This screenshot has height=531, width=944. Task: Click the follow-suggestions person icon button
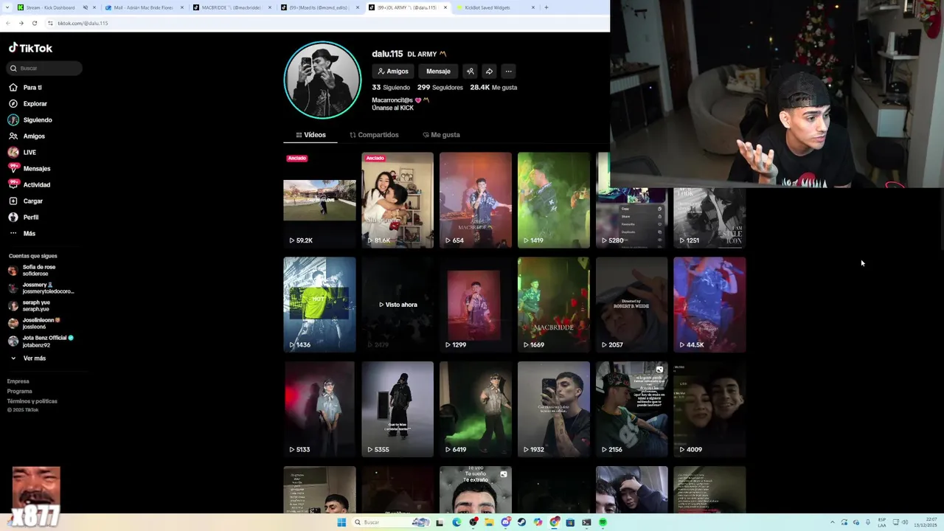pyautogui.click(x=470, y=72)
